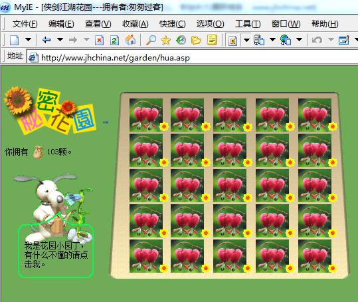Open the 窗口(W) menu
Screen dimensions: 358x302
point(286,24)
